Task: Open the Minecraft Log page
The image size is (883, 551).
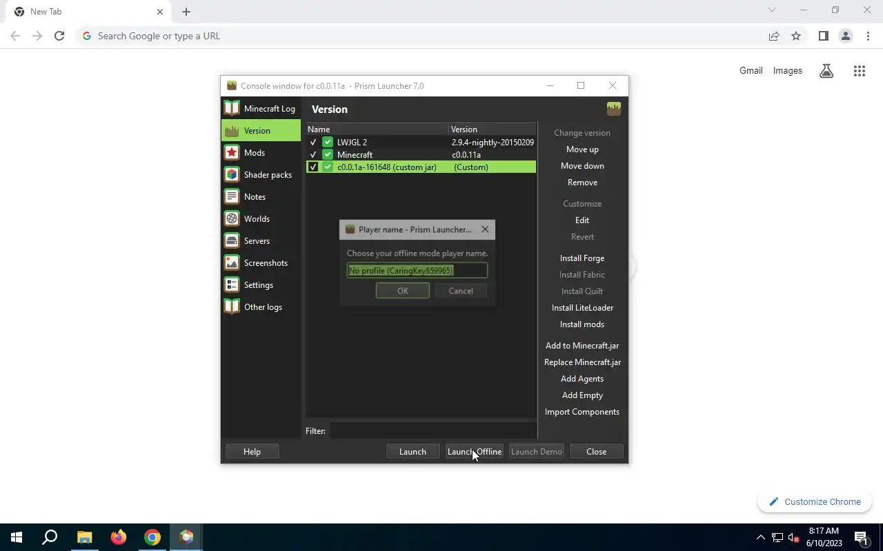Action: coord(261,109)
